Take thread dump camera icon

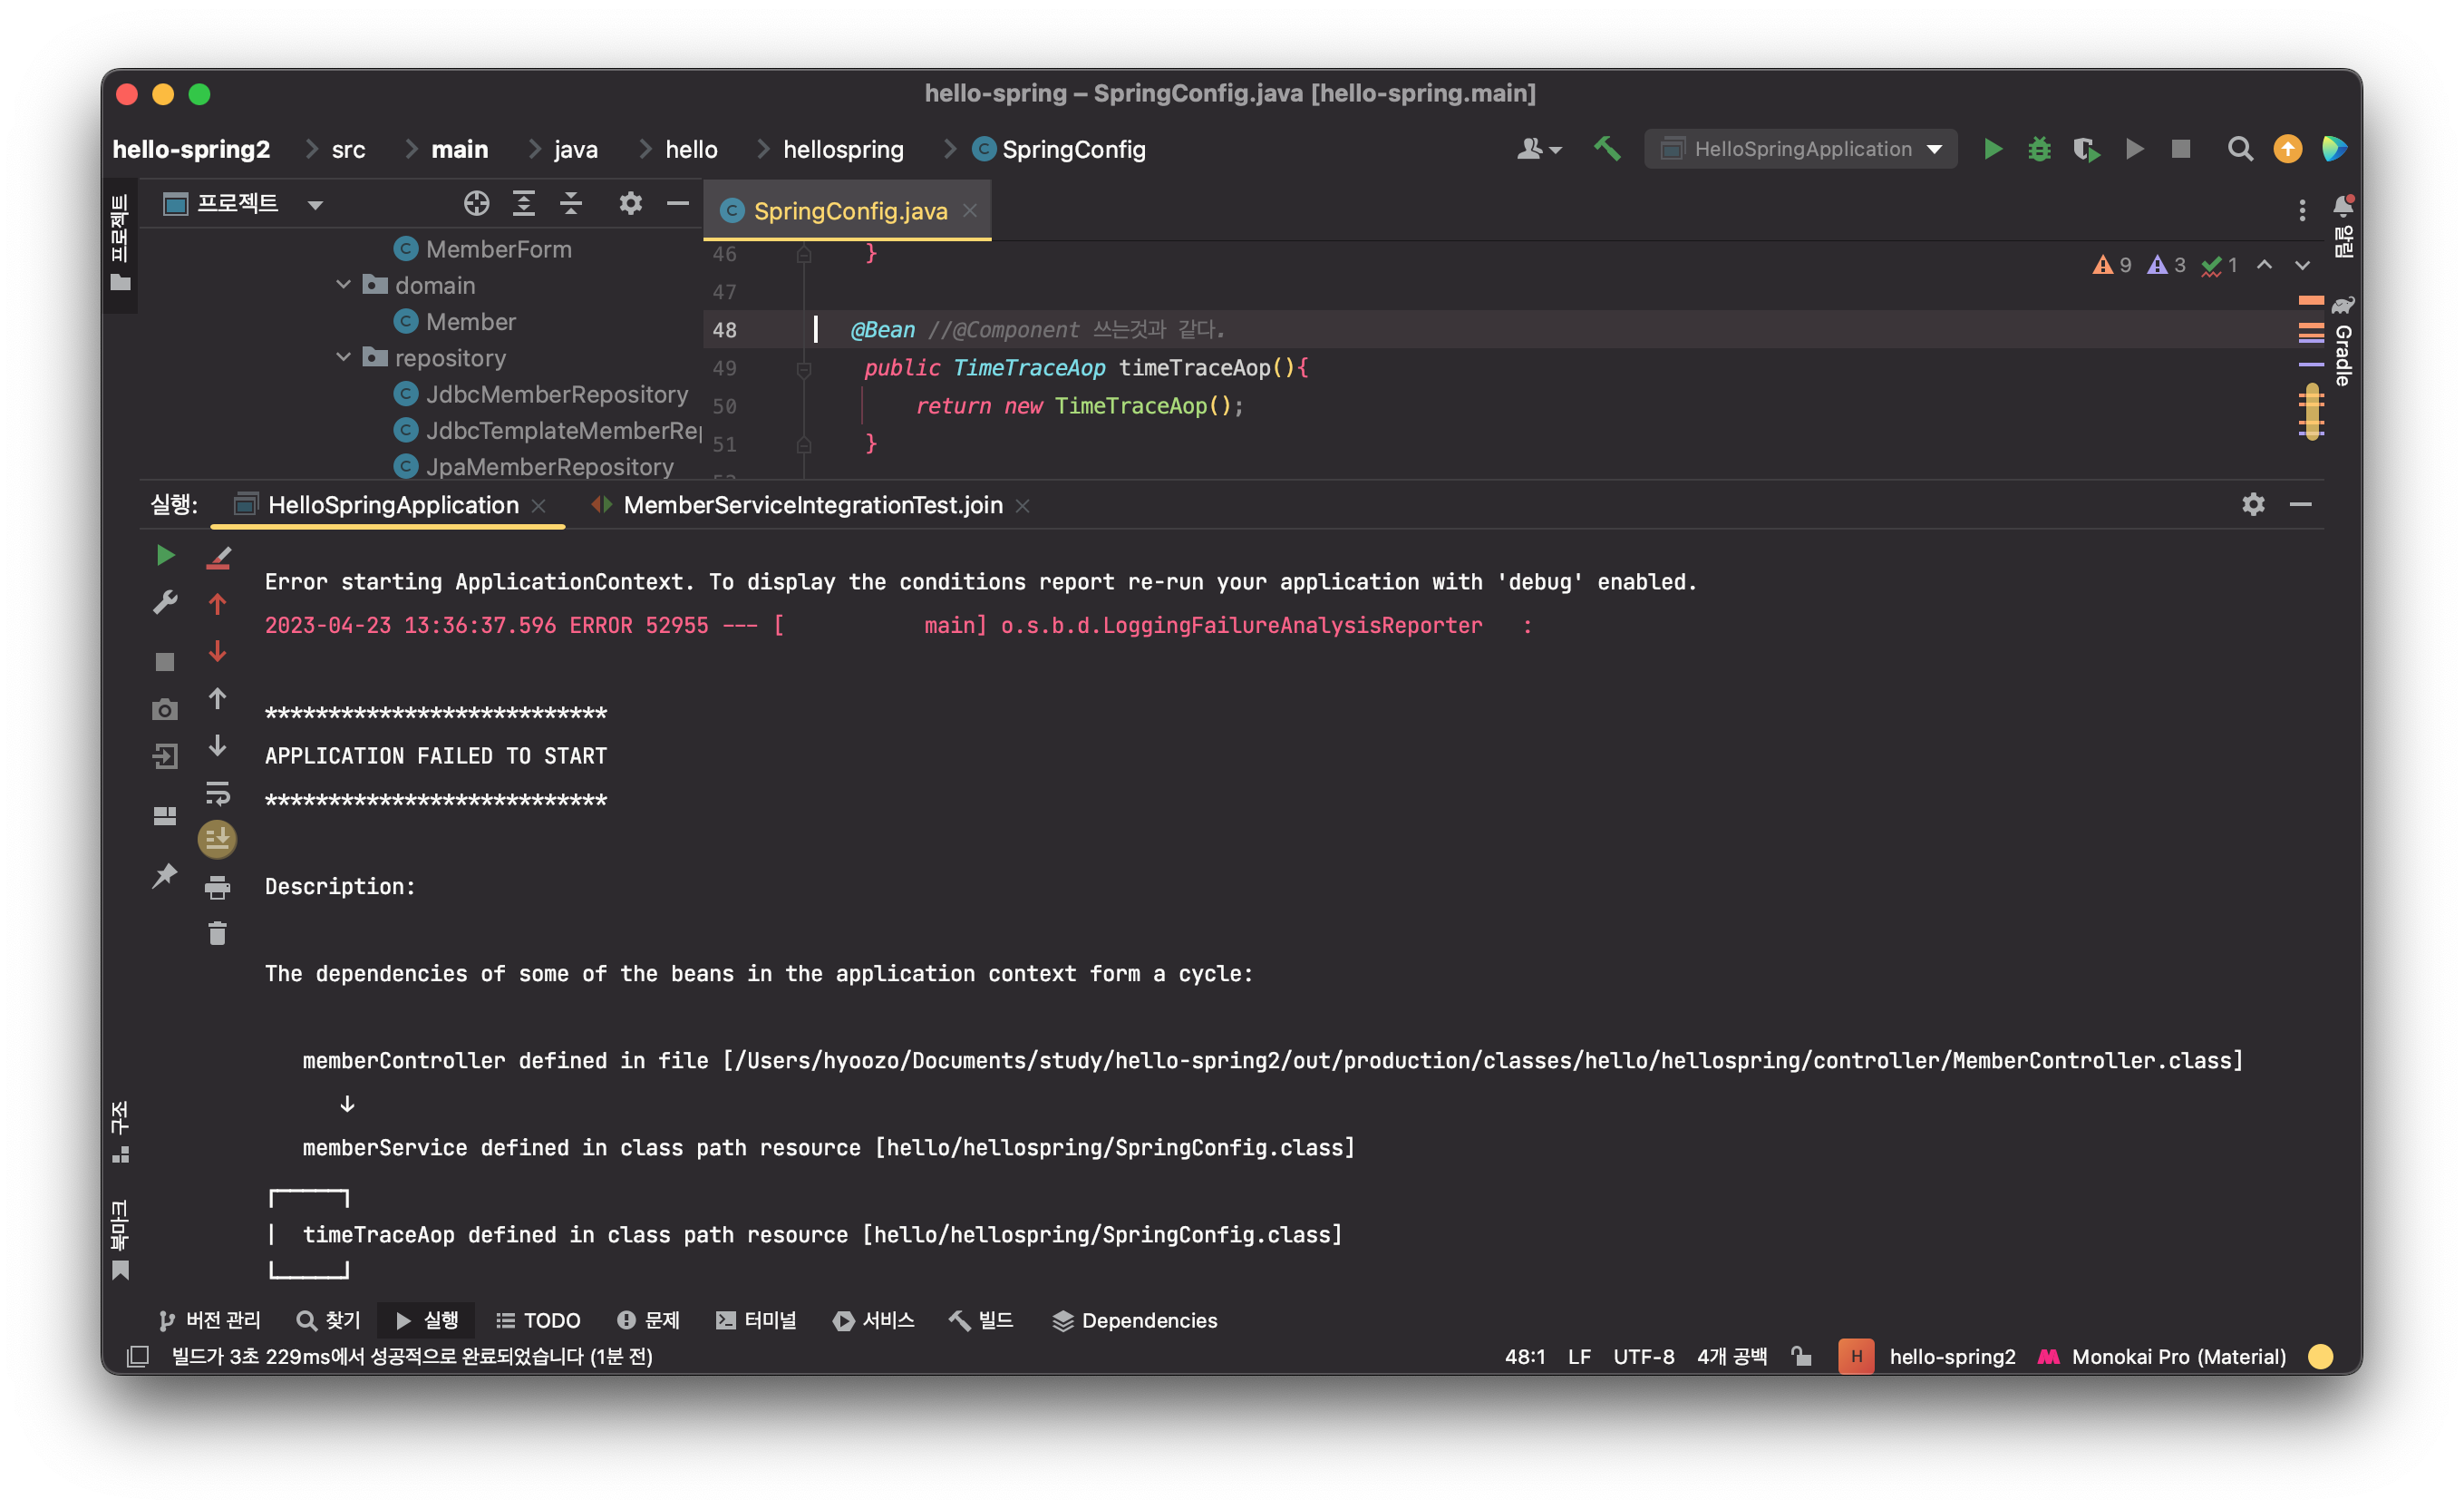coord(165,709)
